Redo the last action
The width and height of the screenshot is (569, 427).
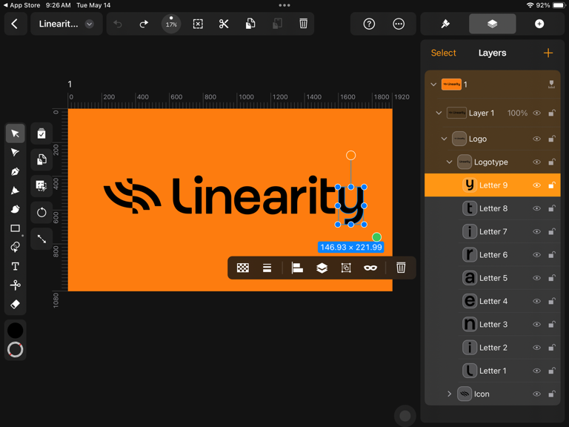(144, 24)
